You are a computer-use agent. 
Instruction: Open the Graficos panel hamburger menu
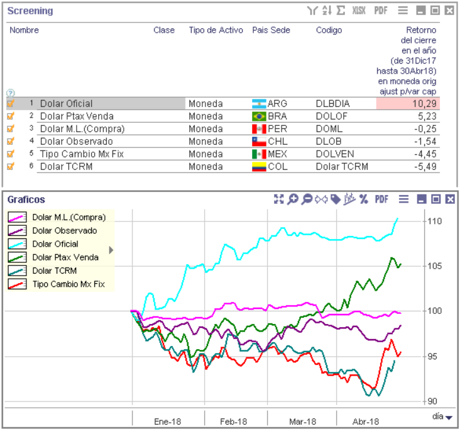pos(403,199)
